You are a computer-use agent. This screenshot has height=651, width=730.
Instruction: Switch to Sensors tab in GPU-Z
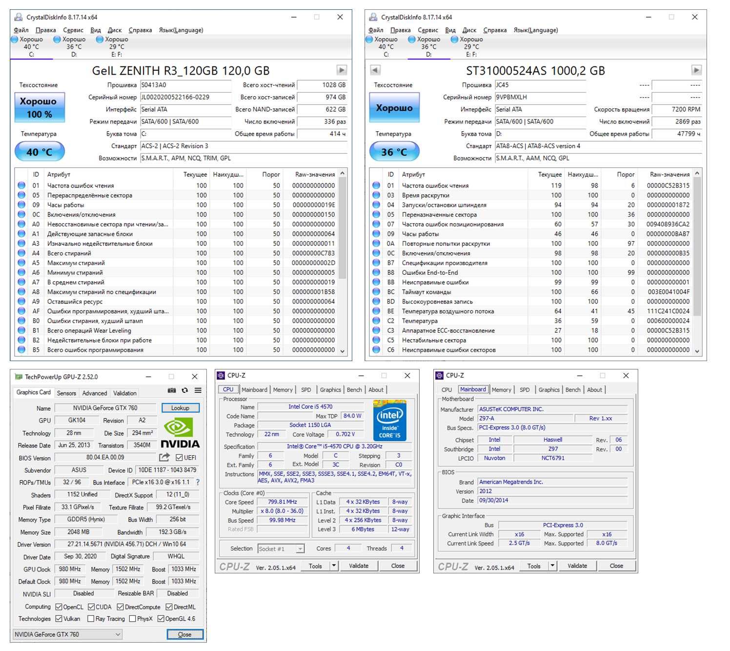(66, 393)
